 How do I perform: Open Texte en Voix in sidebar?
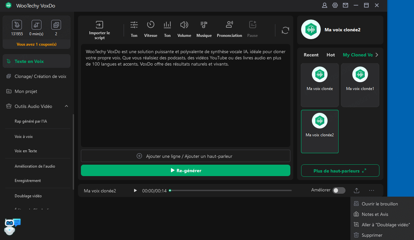click(x=37, y=61)
